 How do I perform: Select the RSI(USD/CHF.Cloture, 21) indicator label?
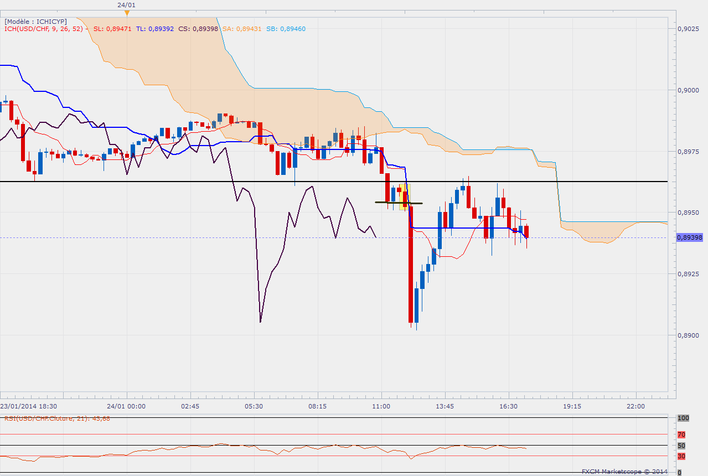click(x=58, y=418)
